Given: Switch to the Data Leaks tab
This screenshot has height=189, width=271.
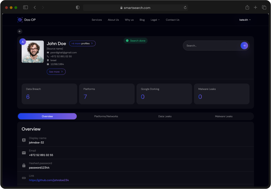Looking at the screenshot, I should (165, 116).
